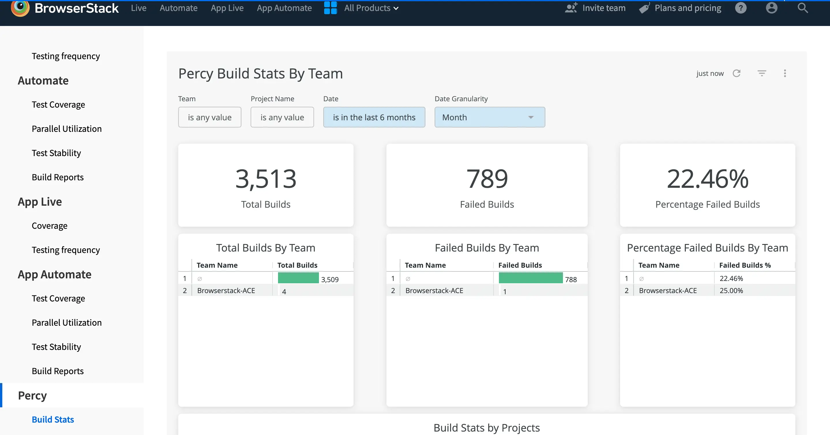Open the All Products grid icon
Viewport: 830px width, 435px height.
click(x=330, y=8)
